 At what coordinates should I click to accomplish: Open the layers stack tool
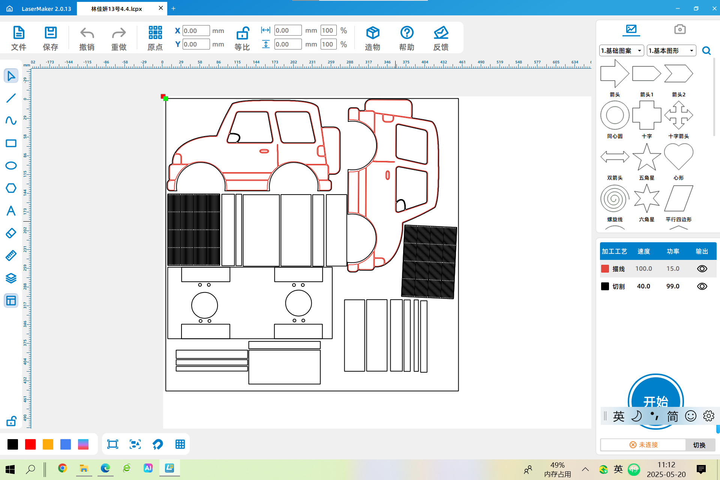pyautogui.click(x=11, y=278)
